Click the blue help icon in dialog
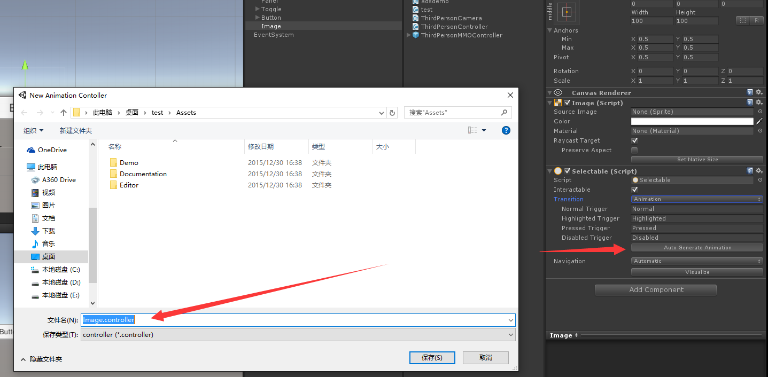Image resolution: width=768 pixels, height=377 pixels. pyautogui.click(x=506, y=130)
